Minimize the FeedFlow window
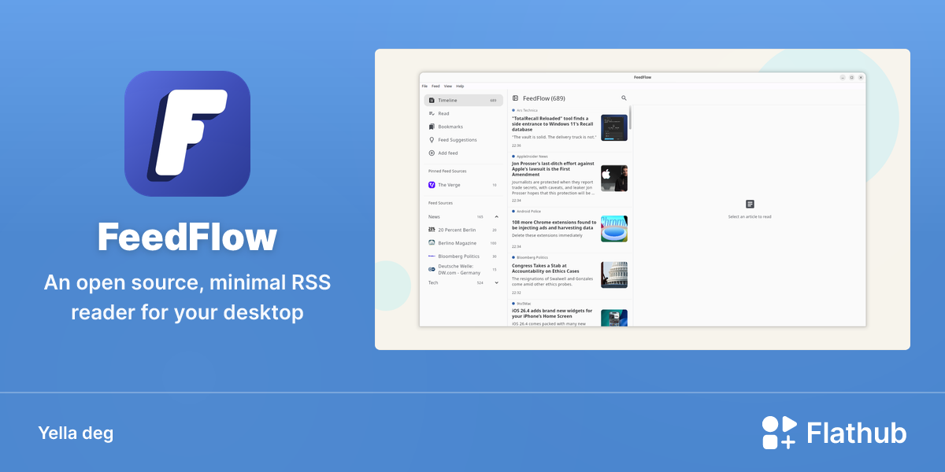The width and height of the screenshot is (945, 472). pos(843,77)
